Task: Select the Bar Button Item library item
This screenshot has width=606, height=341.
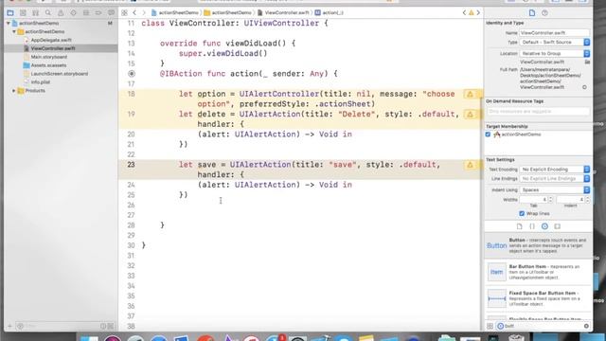Action: 538,272
